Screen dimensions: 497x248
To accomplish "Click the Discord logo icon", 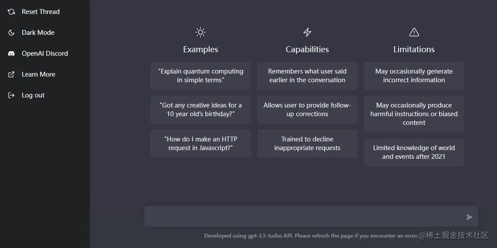I will coord(11,54).
